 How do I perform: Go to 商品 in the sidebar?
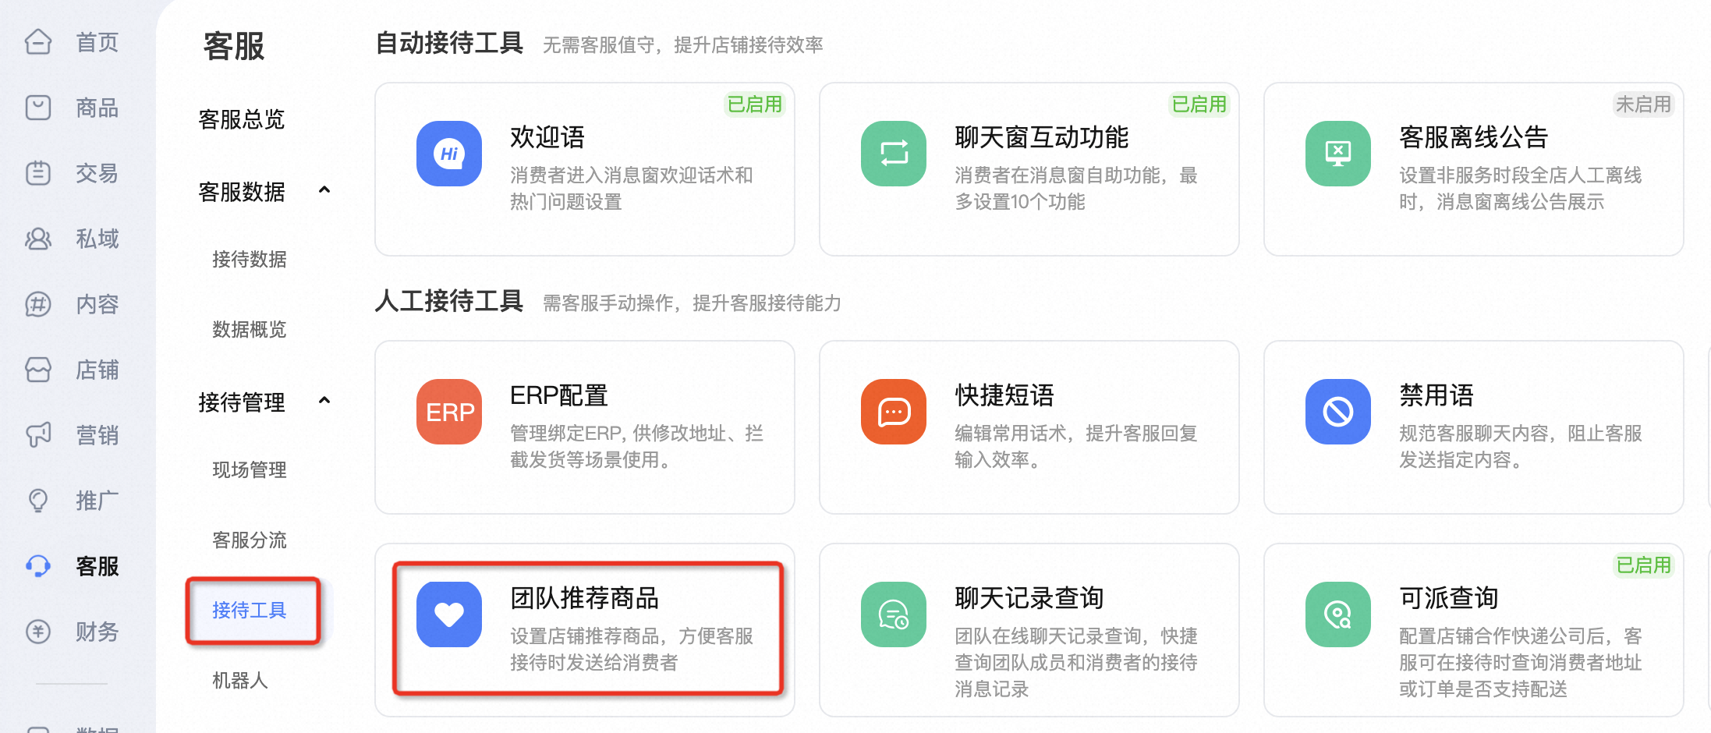(x=97, y=108)
